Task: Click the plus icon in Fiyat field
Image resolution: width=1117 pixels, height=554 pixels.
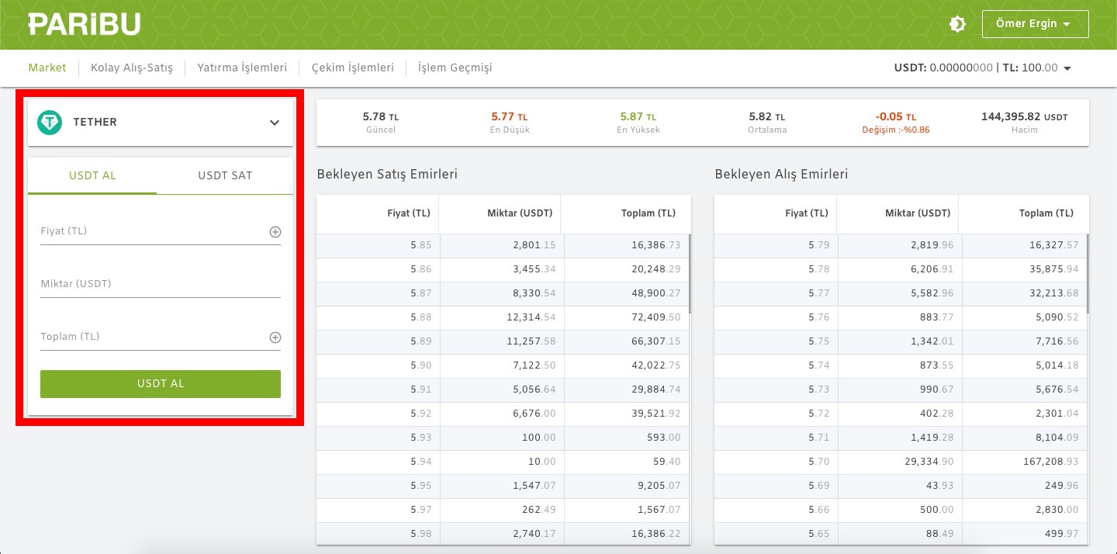Action: coord(275,232)
